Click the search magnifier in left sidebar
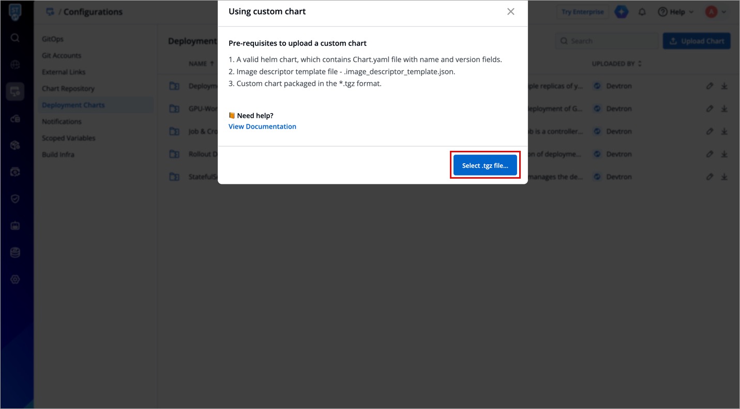The image size is (740, 409). coord(15,38)
